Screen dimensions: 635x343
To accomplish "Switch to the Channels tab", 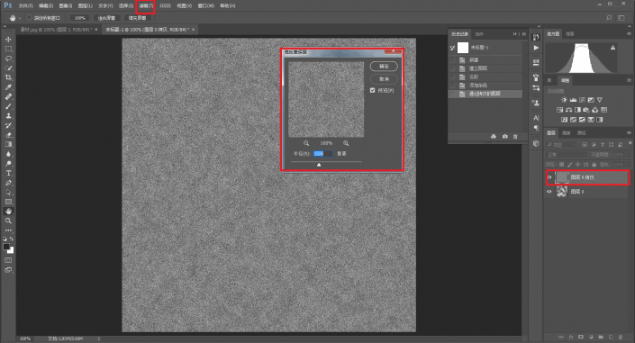I will [567, 133].
